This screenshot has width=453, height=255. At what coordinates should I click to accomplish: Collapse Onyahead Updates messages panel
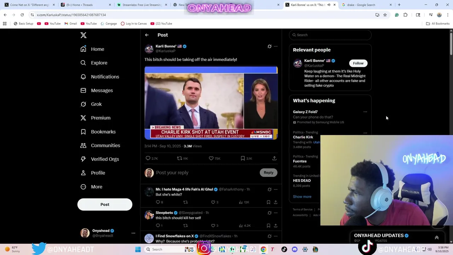coord(437,238)
